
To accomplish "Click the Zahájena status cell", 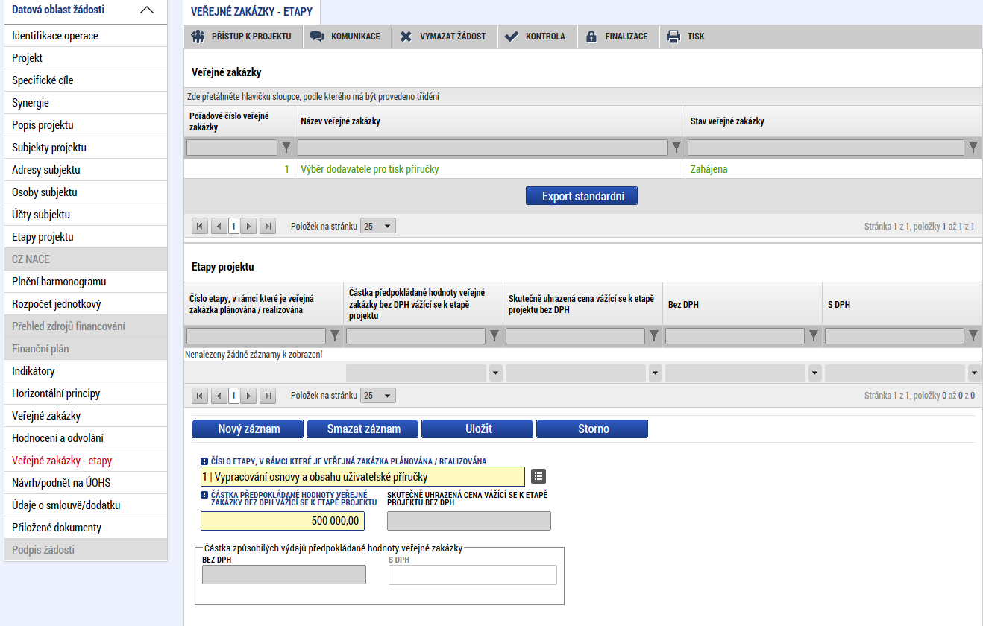I will coord(833,169).
